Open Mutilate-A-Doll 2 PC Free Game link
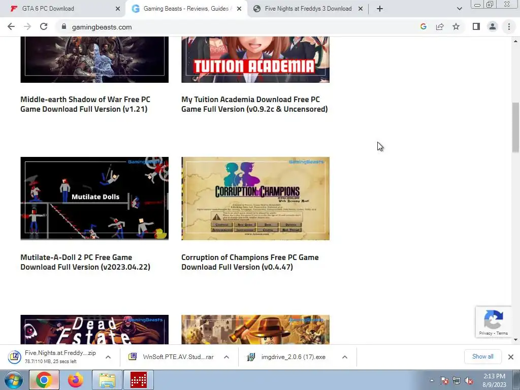Screen dimensions: 520x390 85,262
